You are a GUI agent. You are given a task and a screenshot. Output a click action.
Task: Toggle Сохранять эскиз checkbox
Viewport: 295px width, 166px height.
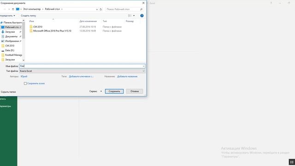tap(25, 83)
